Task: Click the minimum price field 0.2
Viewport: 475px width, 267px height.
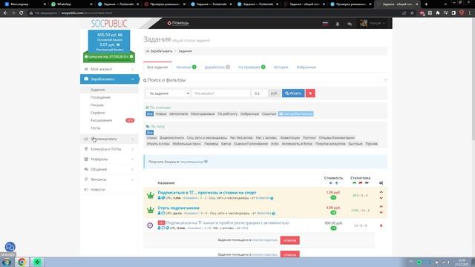Action: (x=260, y=93)
